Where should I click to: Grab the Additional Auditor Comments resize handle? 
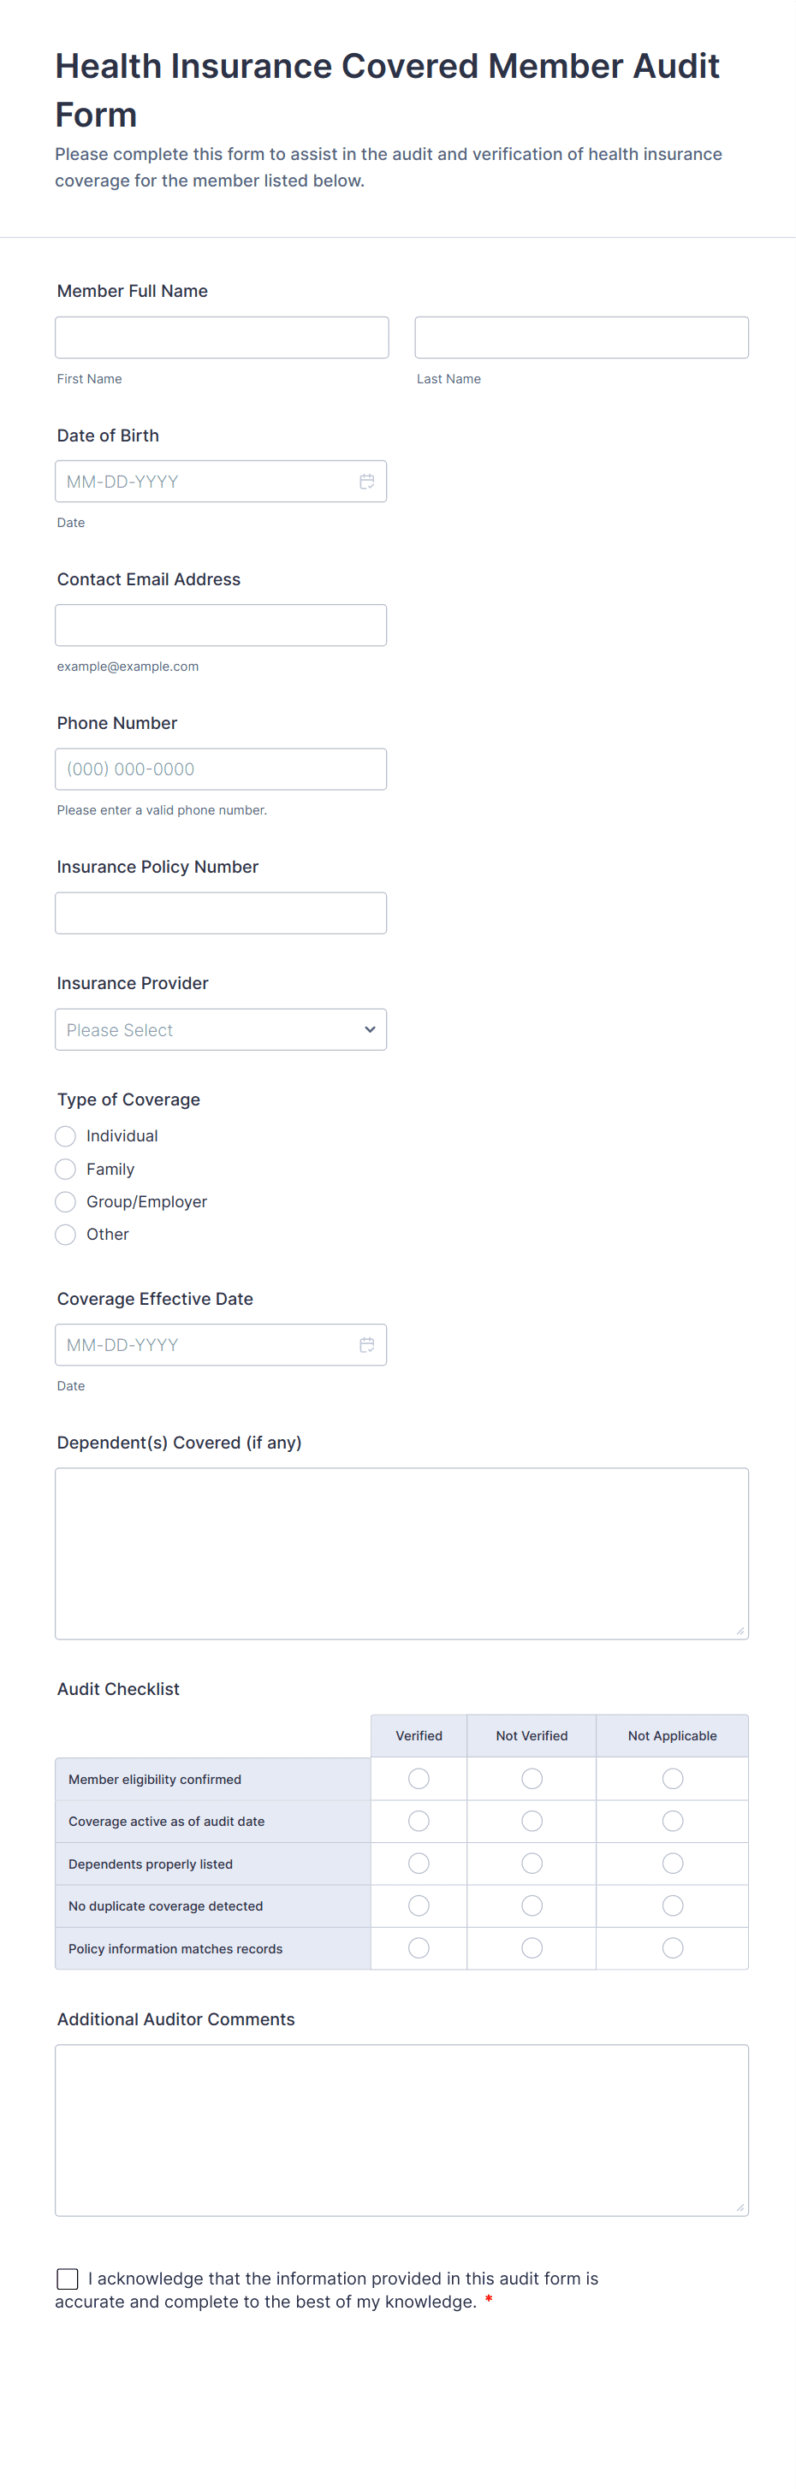pyautogui.click(x=740, y=2207)
